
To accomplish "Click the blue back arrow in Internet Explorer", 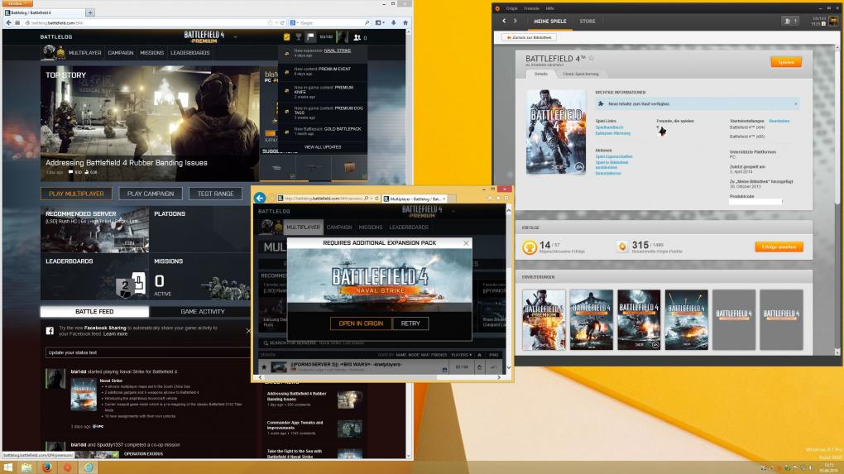I will pyautogui.click(x=260, y=198).
